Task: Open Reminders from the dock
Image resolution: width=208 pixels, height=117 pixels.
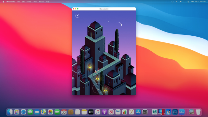Action: click(x=77, y=112)
